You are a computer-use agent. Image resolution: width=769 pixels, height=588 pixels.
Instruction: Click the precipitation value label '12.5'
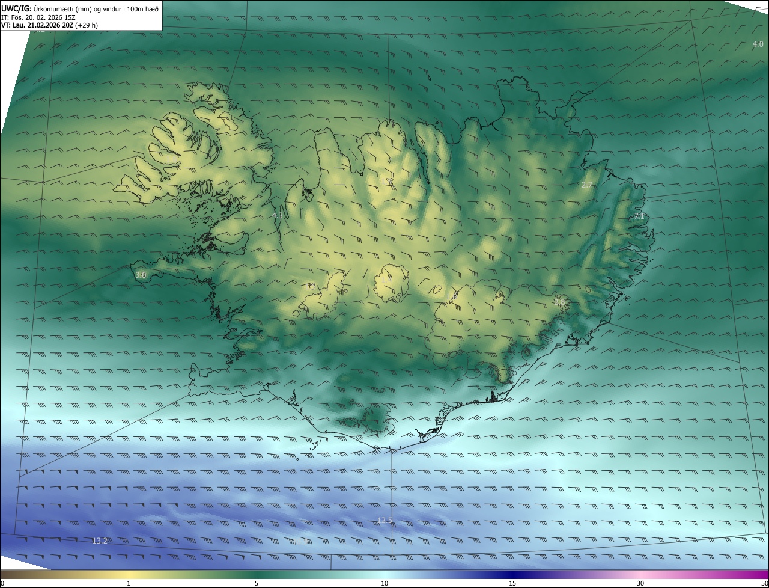pyautogui.click(x=384, y=520)
